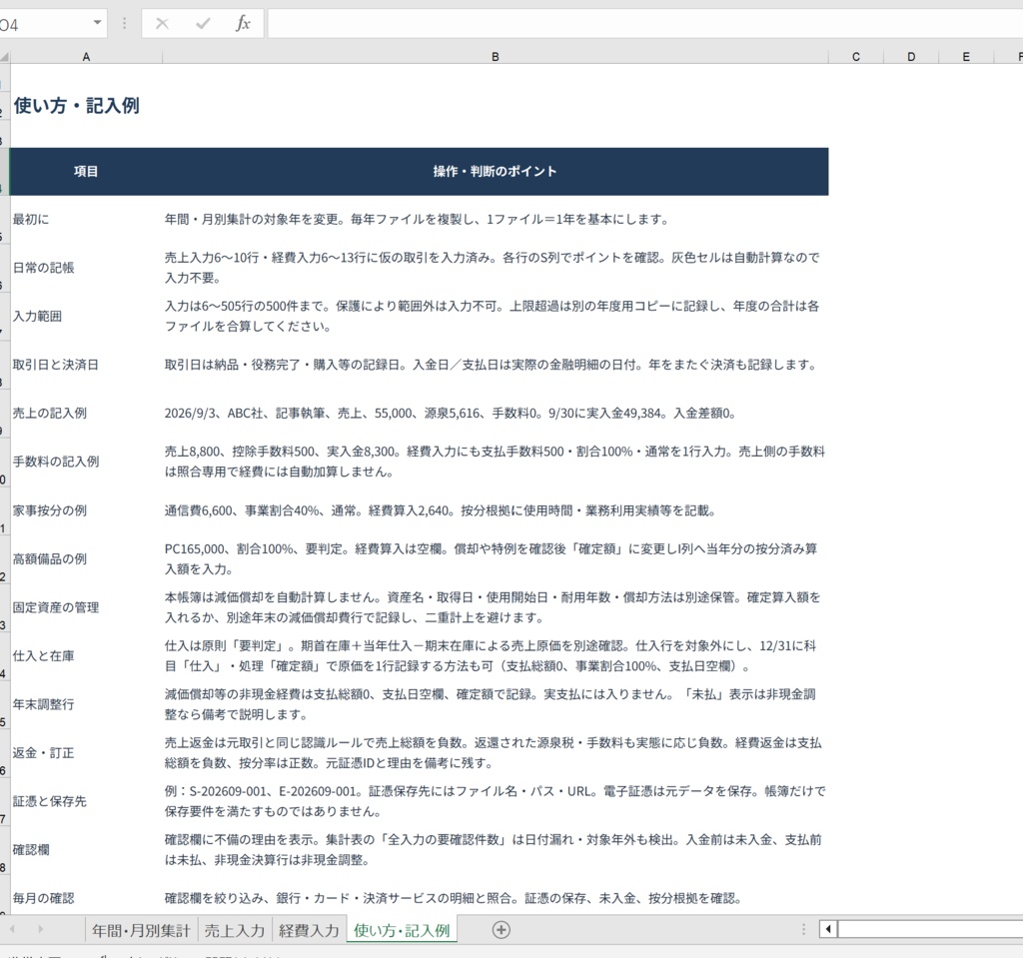
Task: Select column E header
Action: [x=966, y=57]
